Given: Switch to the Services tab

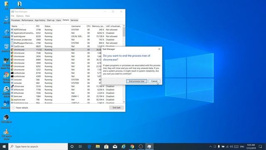Looking at the screenshot, I should (74, 20).
